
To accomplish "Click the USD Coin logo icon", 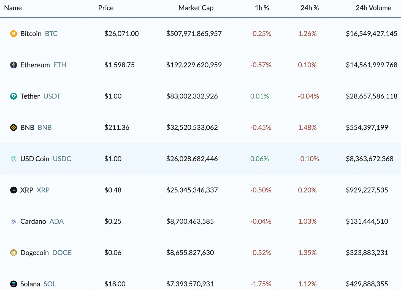I will click(13, 159).
